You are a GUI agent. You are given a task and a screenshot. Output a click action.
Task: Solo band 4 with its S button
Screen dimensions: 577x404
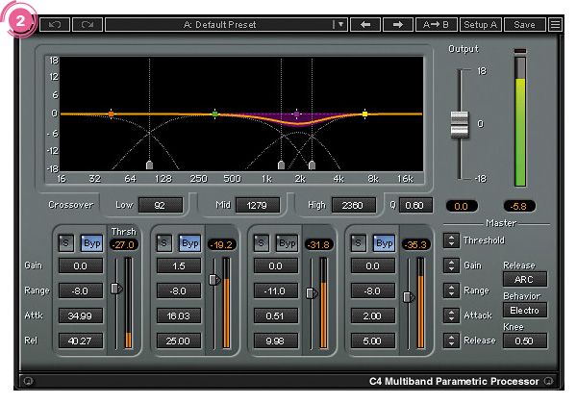point(358,243)
